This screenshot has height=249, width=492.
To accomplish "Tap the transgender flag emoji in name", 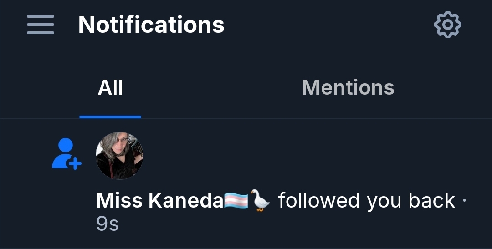I will tap(236, 201).
